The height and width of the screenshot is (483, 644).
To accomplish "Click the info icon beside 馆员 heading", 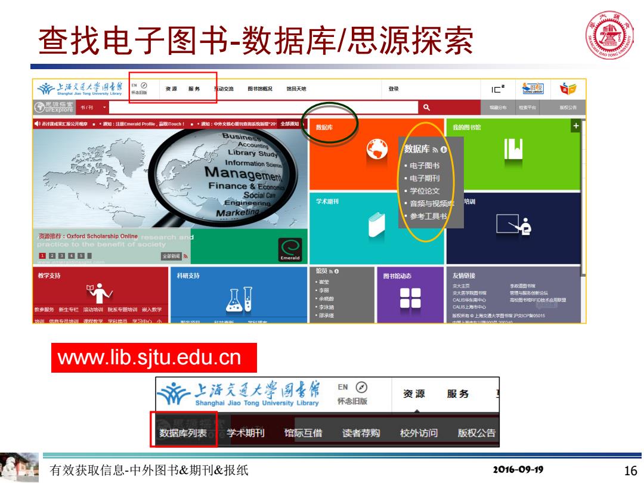I will (336, 271).
